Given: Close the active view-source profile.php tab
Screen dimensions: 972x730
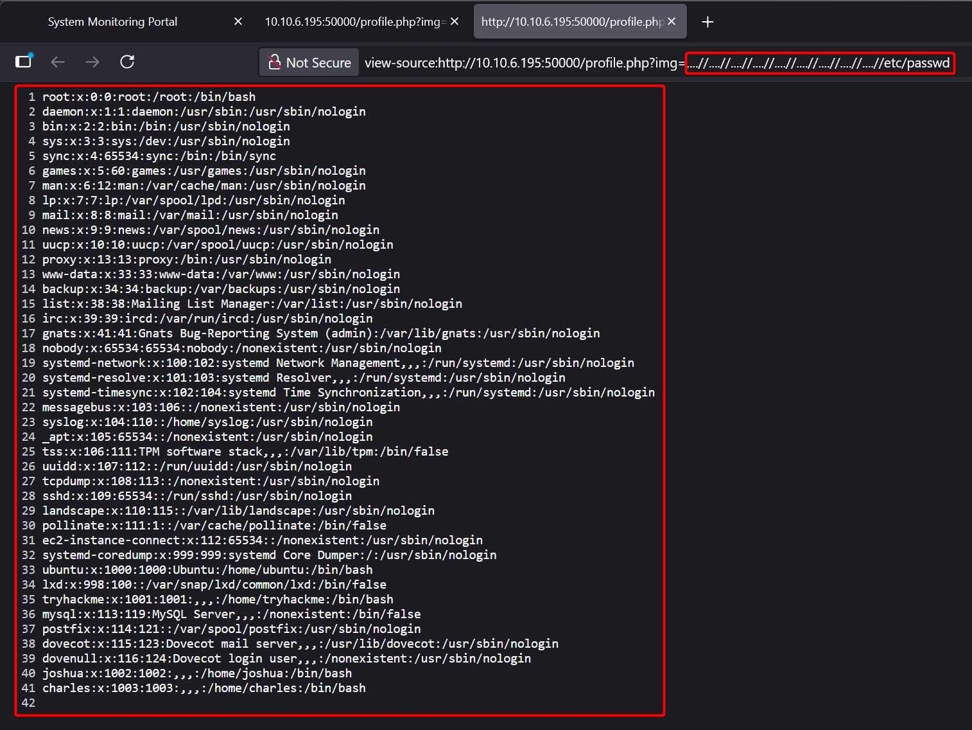Looking at the screenshot, I should click(672, 22).
